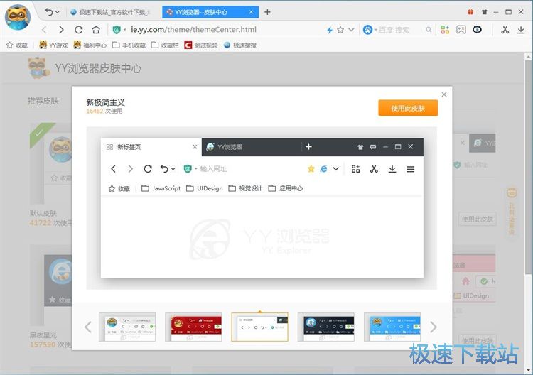Go back to previous page
Image resolution: width=533 pixels, height=375 pixels.
44,30
